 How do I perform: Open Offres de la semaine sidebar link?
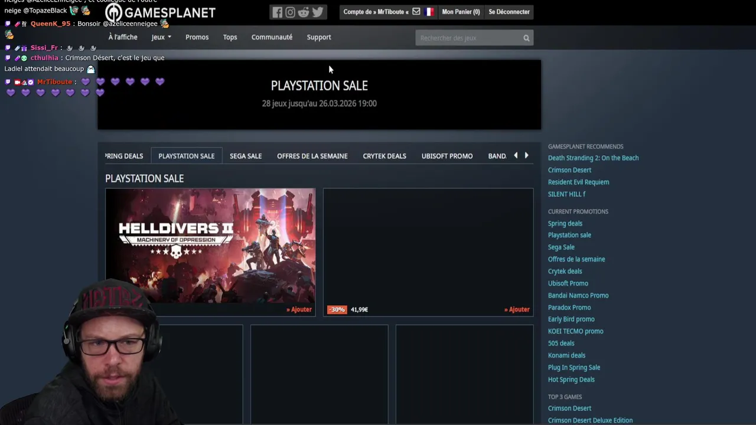coord(576,259)
